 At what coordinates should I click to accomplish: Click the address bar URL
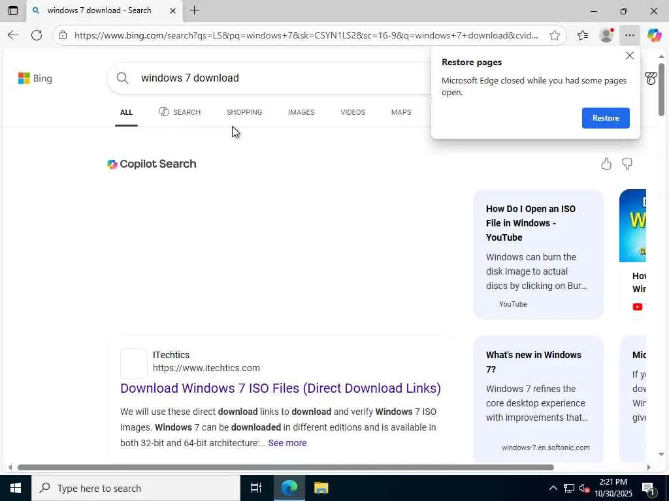[306, 35]
